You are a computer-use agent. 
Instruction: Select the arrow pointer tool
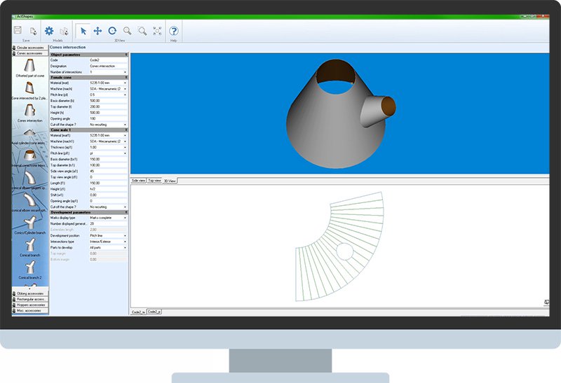click(x=83, y=31)
